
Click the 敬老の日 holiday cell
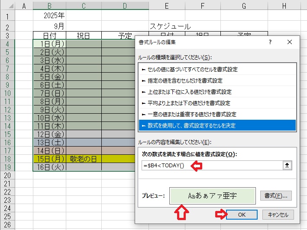tap(84, 159)
